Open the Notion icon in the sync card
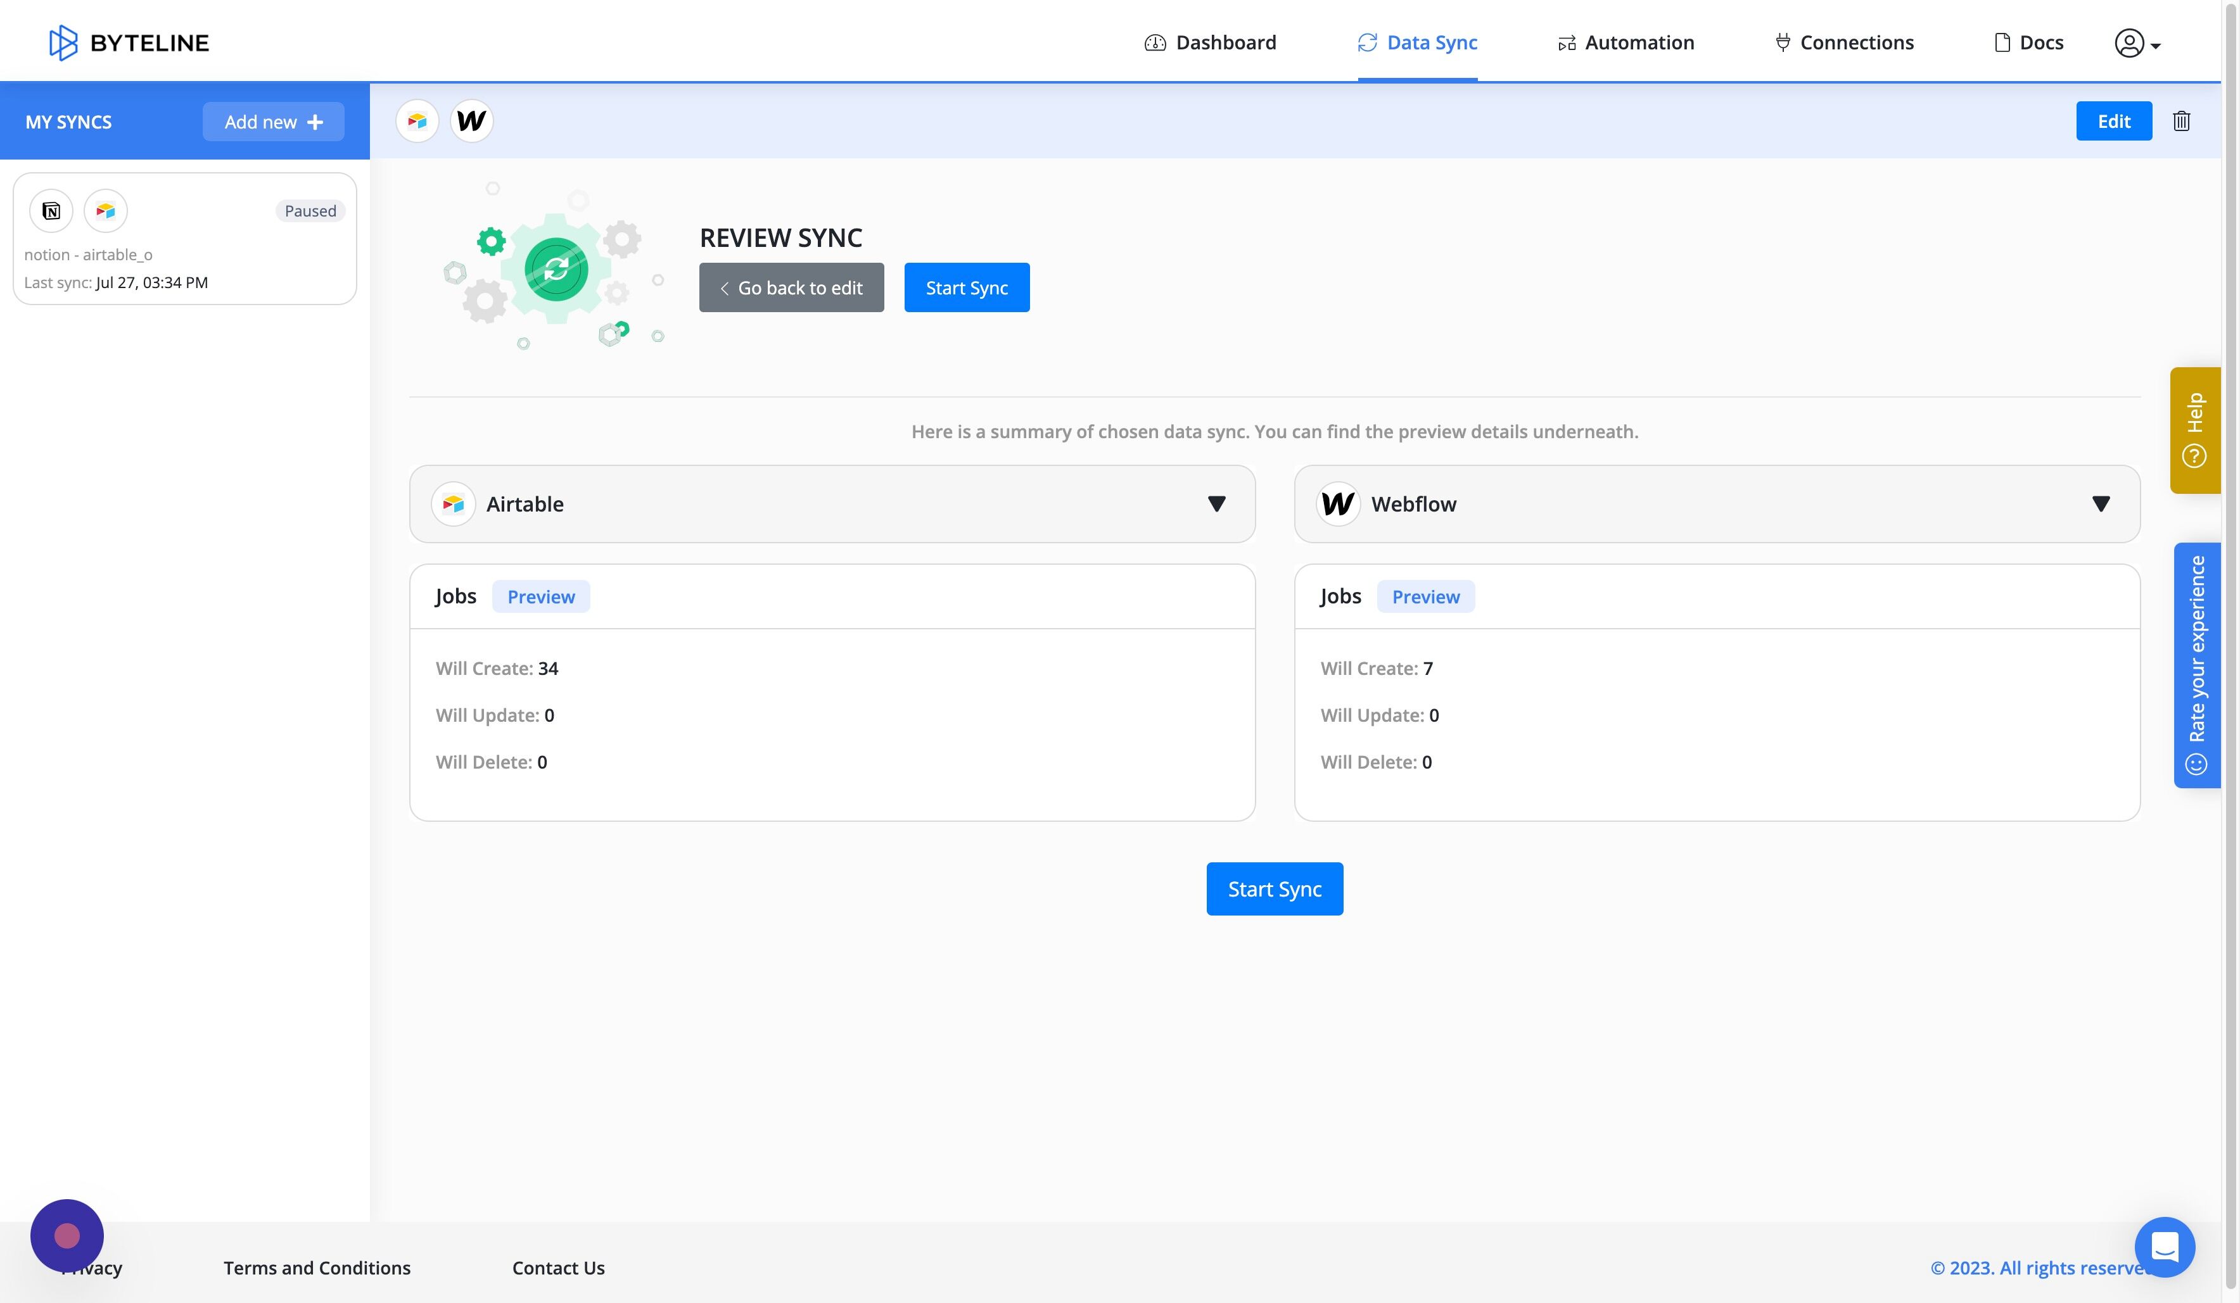This screenshot has height=1303, width=2240. (51, 210)
